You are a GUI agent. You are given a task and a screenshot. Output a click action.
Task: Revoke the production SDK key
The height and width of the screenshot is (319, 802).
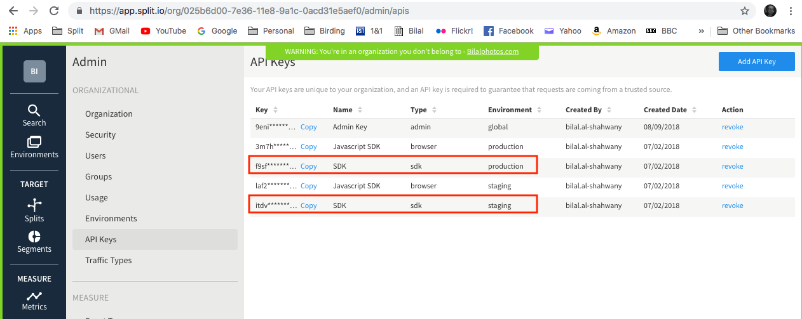[x=732, y=166]
